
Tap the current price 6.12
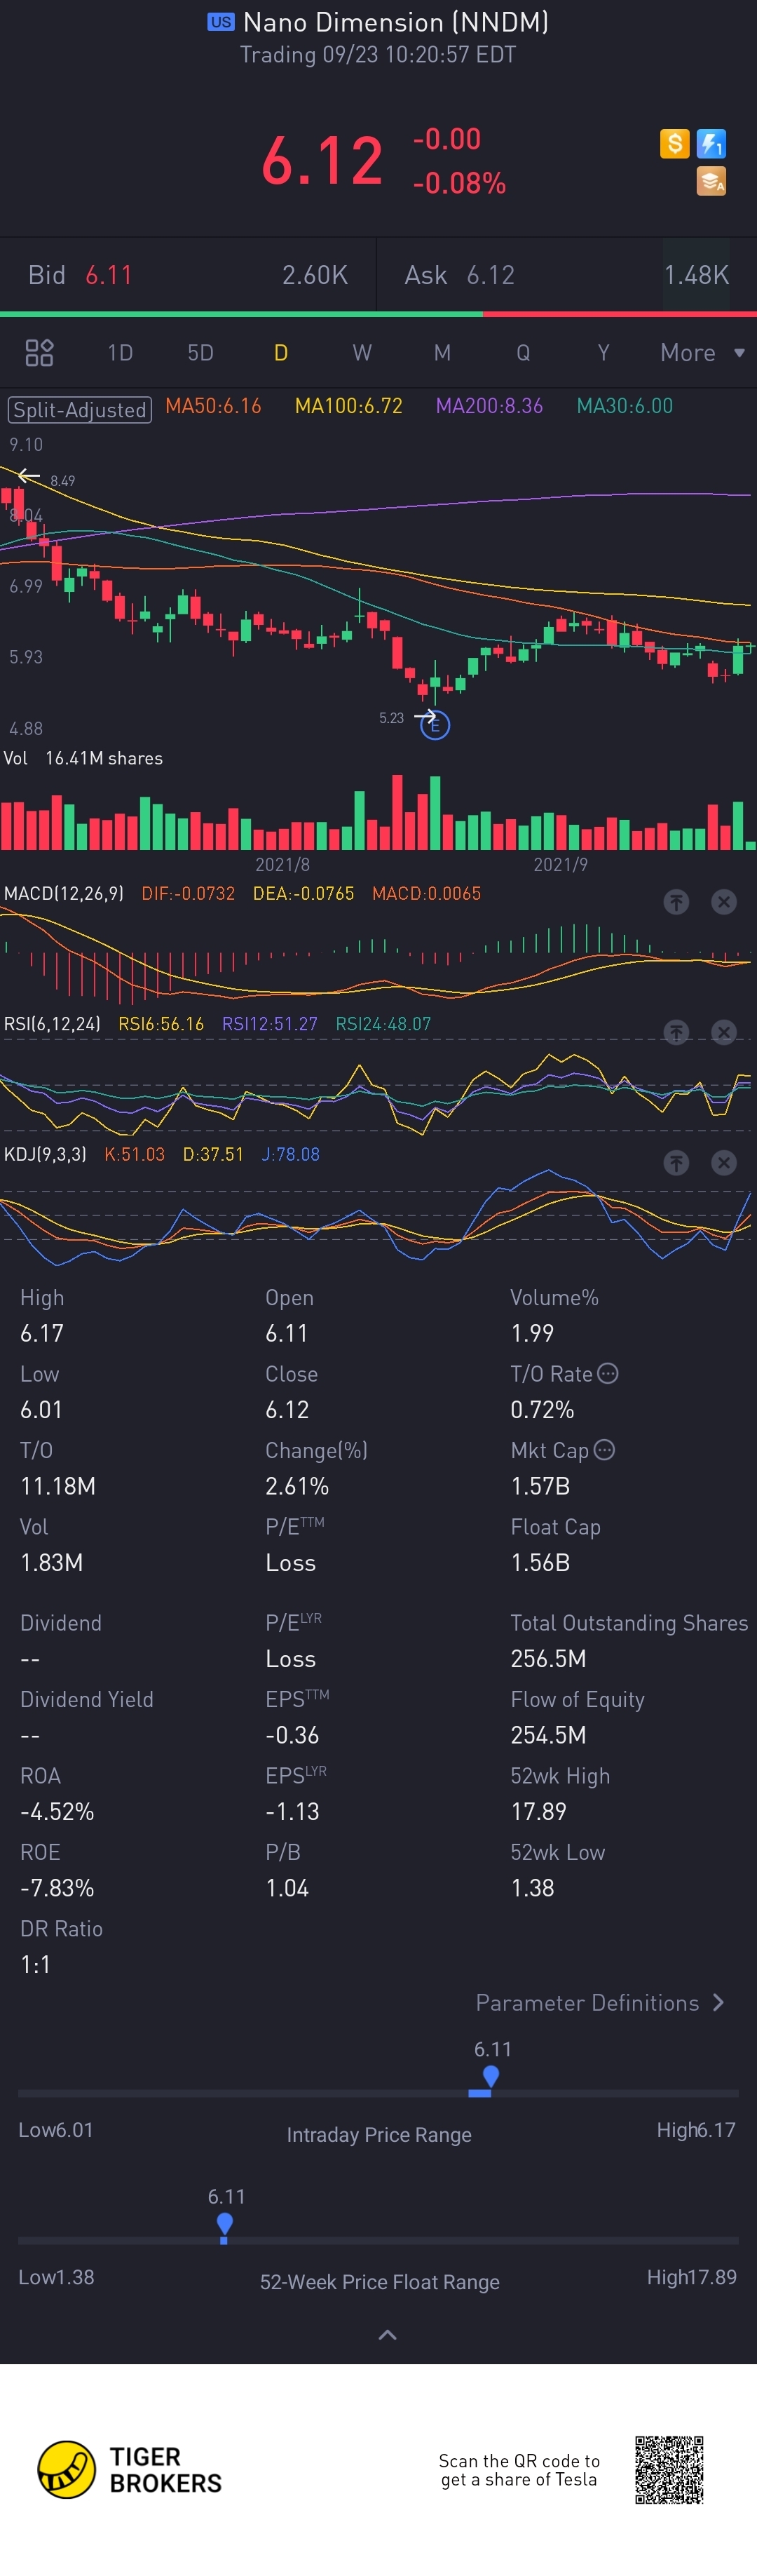322,161
